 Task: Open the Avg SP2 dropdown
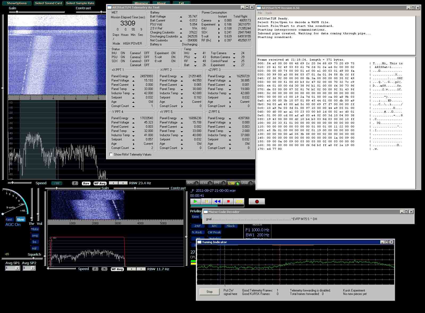point(29,268)
